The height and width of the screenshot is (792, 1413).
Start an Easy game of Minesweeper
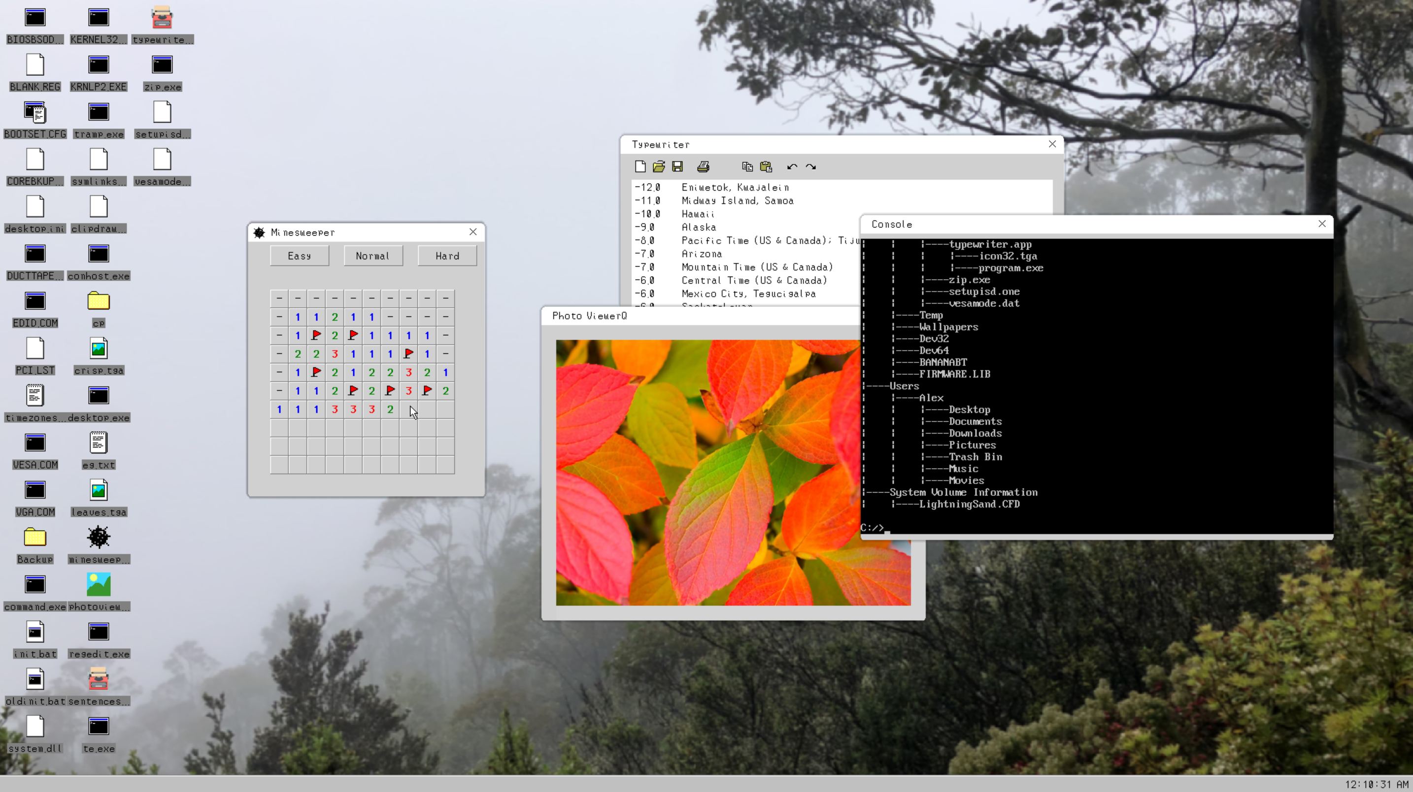[299, 255]
